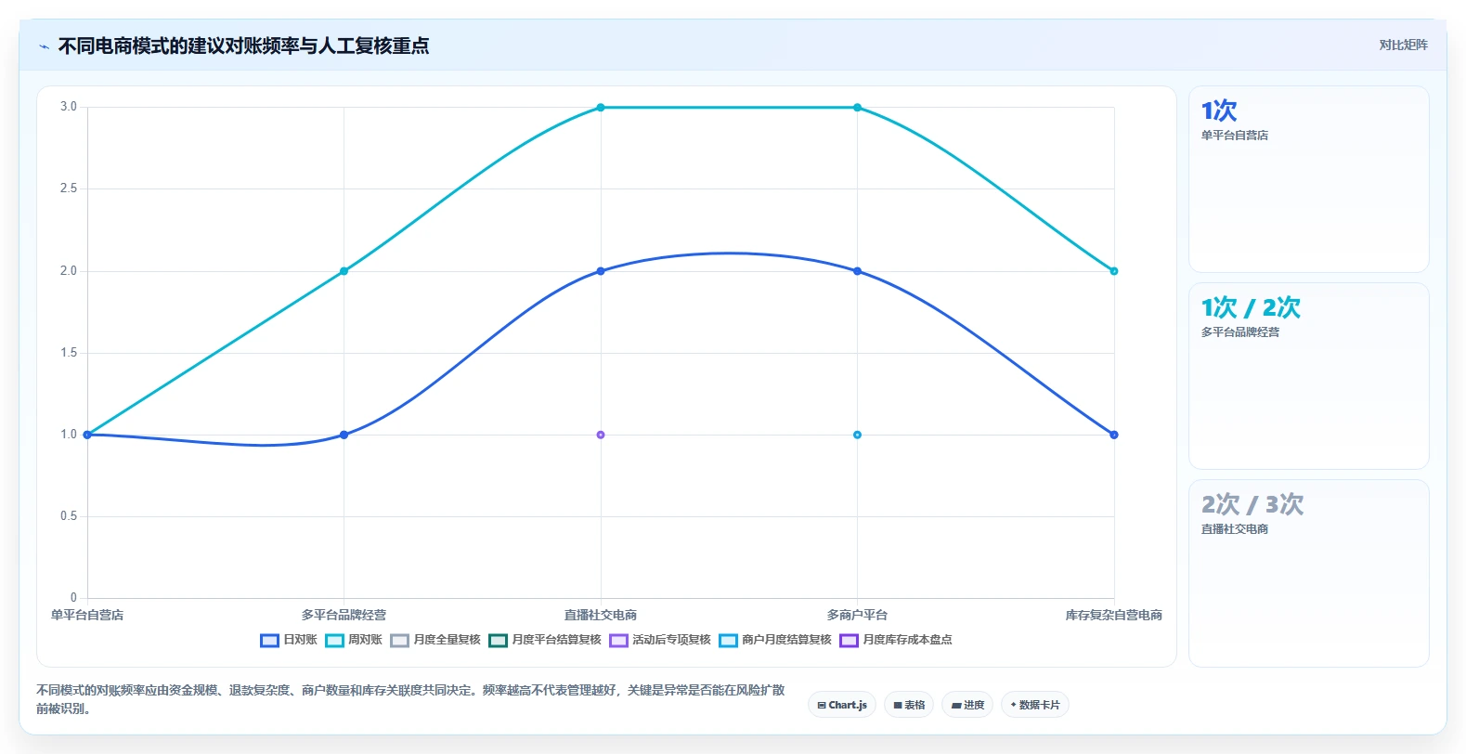Toggle the 活动后专项复核 legend series
The image size is (1466, 754).
coord(660,640)
